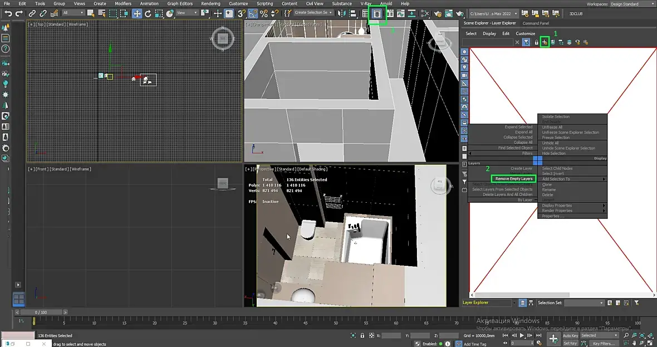Viewport: 657px width, 347px height.
Task: Select the Rotate tool icon
Action: pos(148,13)
